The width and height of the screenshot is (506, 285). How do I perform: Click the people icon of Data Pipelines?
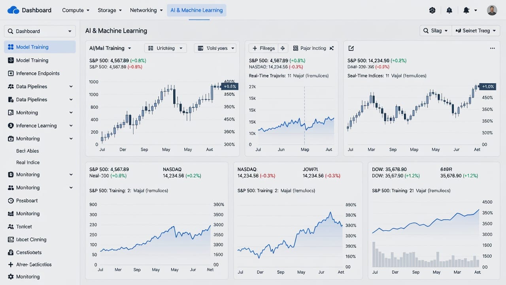tap(11, 86)
